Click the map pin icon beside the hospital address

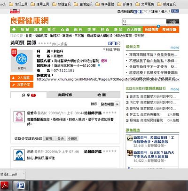[99, 65]
